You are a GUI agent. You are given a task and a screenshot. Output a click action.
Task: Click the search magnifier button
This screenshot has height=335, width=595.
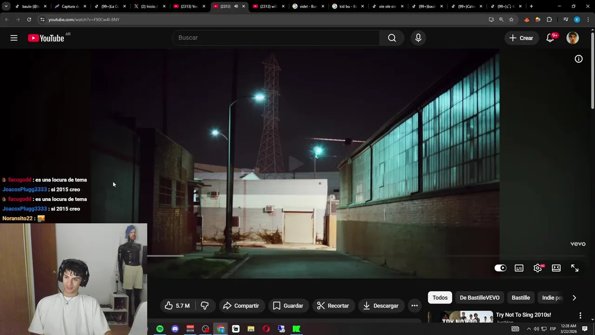coord(392,38)
